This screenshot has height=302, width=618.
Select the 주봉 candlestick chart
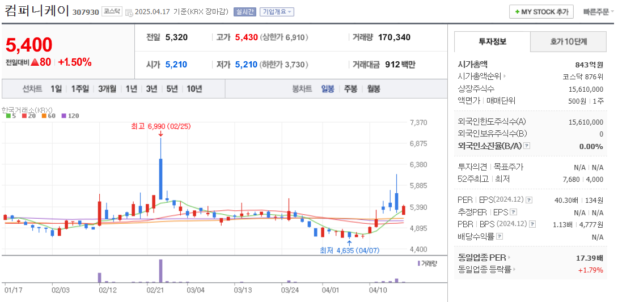tap(350, 89)
